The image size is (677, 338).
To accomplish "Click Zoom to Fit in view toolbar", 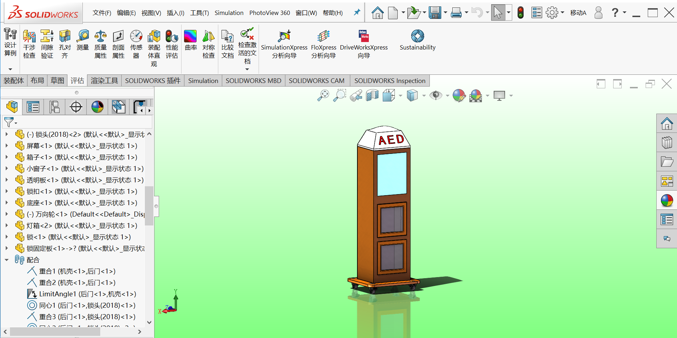I will coord(323,95).
